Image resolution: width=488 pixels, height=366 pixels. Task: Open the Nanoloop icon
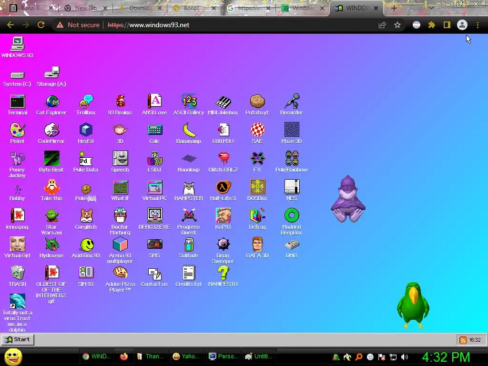tap(189, 162)
